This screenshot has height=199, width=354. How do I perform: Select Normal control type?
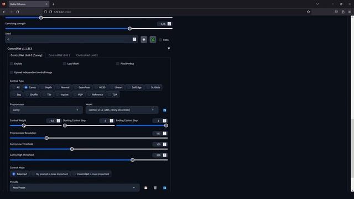click(63, 87)
